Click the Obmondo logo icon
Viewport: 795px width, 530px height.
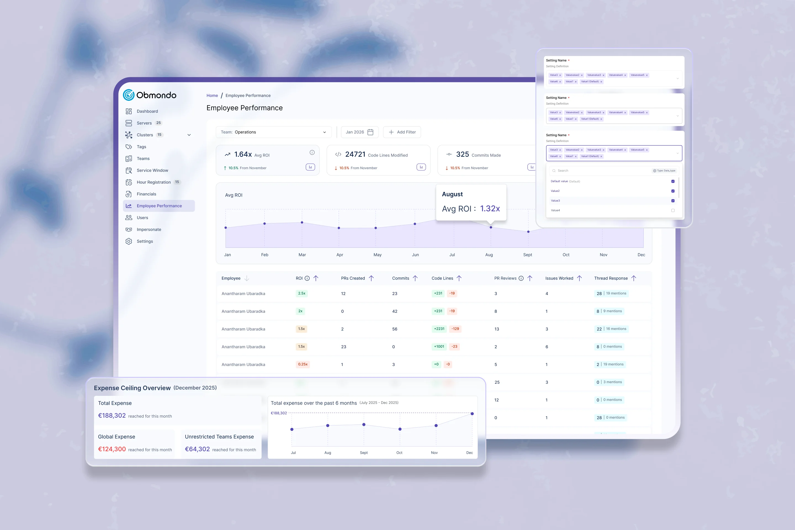click(x=128, y=95)
